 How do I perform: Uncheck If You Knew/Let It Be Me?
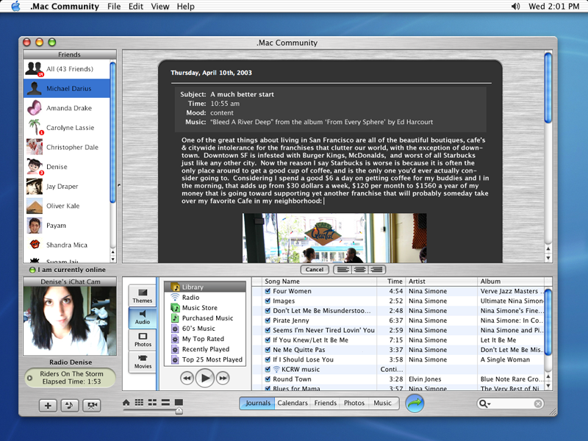tap(268, 340)
